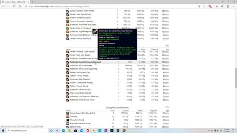Click the red ad-blocker extension icon

tap(210, 7)
